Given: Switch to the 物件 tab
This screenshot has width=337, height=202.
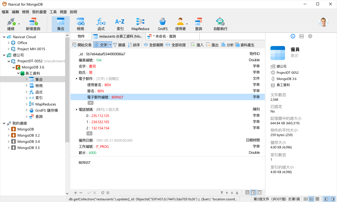Looking at the screenshot, I should (x=81, y=36).
